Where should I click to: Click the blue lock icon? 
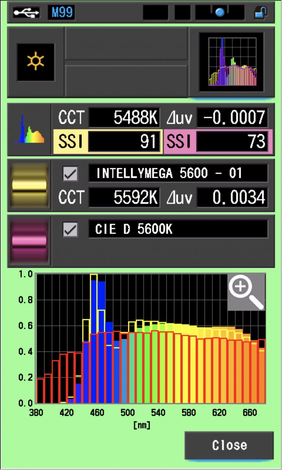261,13
